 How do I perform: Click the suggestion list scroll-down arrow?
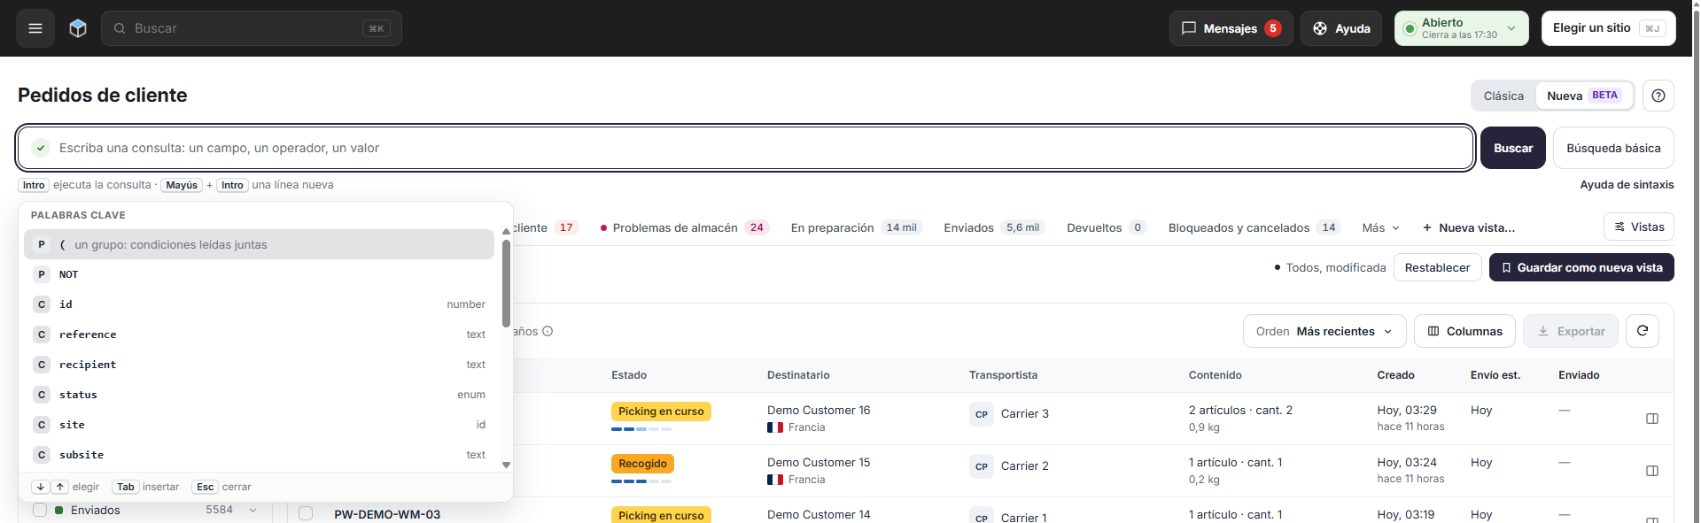[x=506, y=465]
